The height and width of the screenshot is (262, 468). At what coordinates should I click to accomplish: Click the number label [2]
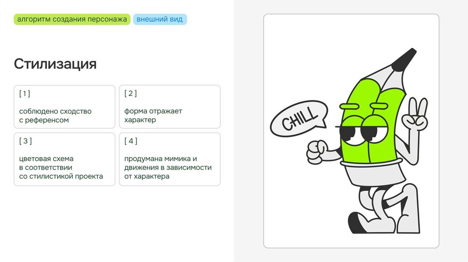130,93
